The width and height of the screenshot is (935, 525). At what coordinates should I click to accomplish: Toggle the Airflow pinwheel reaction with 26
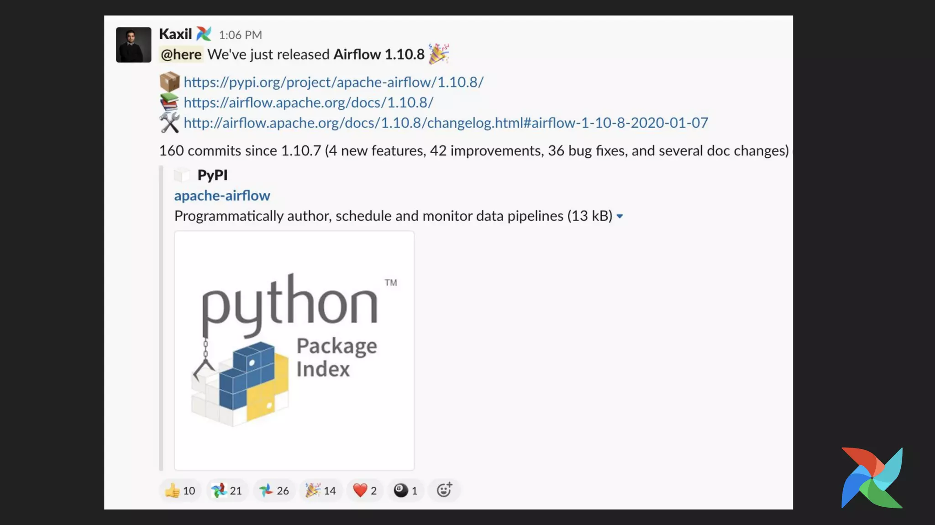pos(274,491)
